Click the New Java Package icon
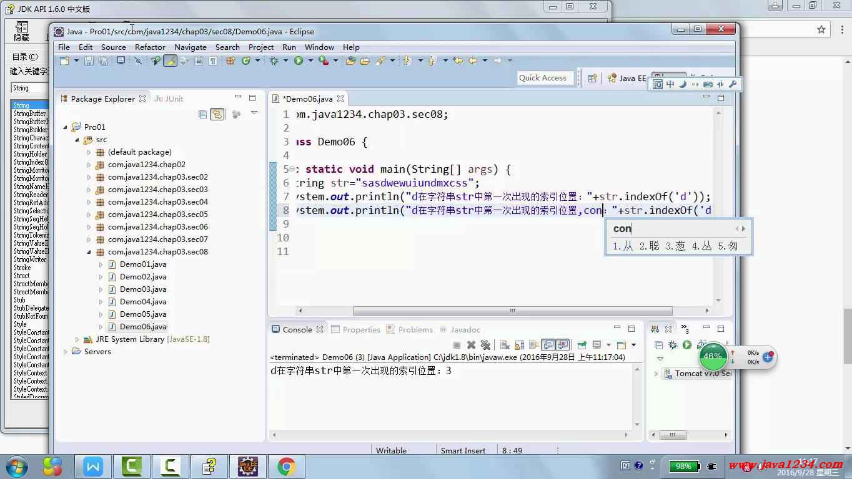The width and height of the screenshot is (852, 479). (x=230, y=60)
